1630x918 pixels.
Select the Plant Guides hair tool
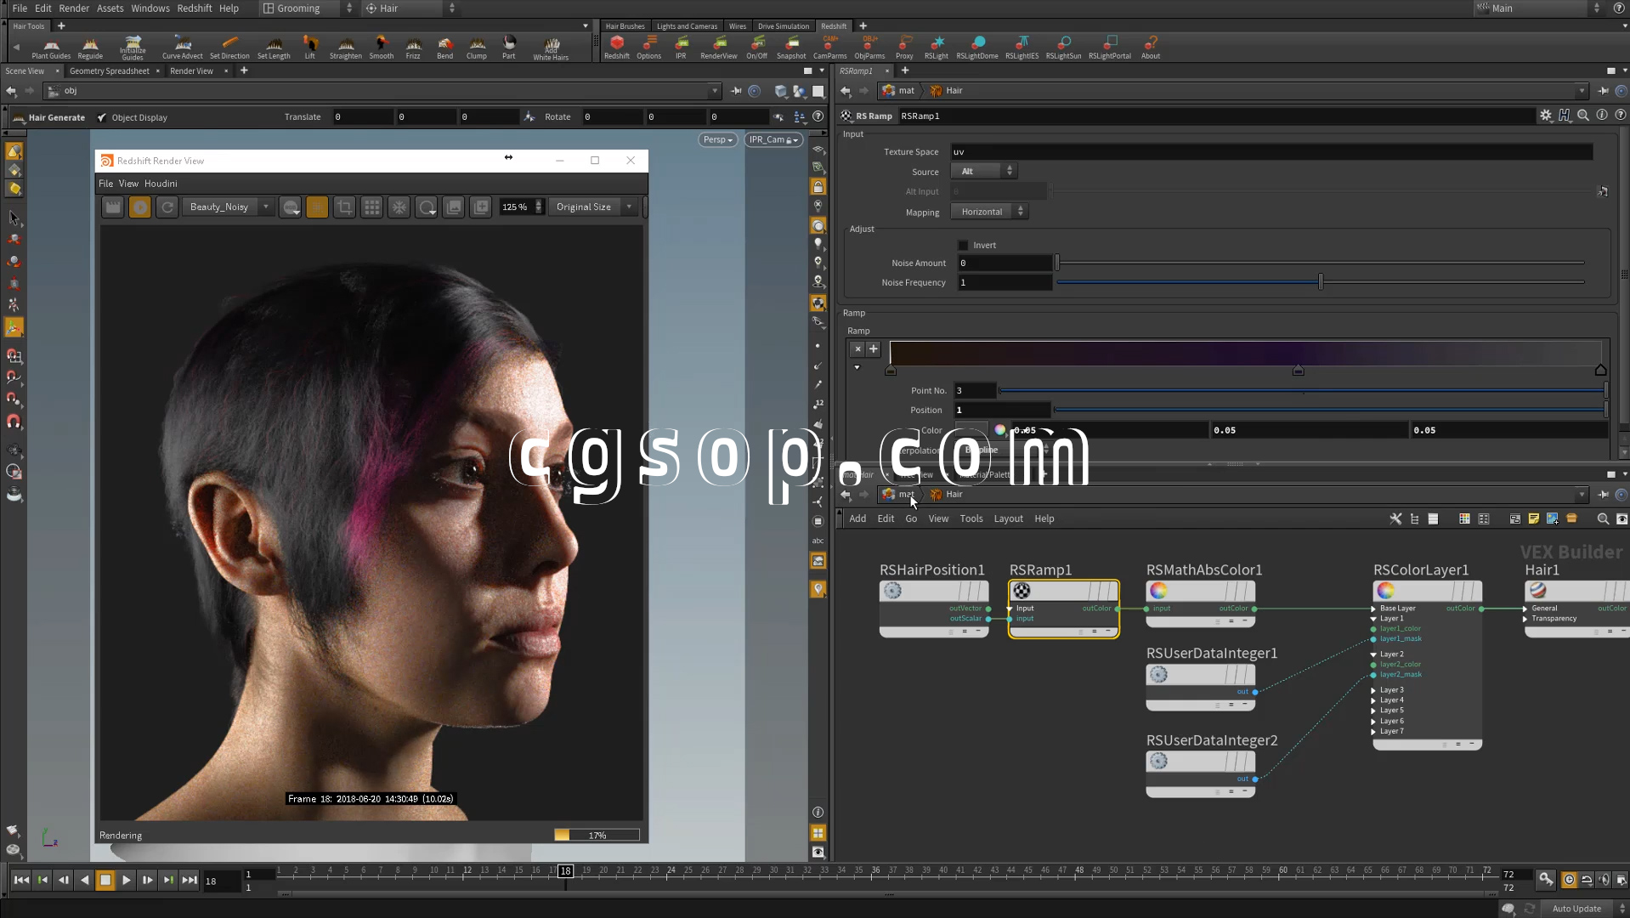[x=51, y=48]
